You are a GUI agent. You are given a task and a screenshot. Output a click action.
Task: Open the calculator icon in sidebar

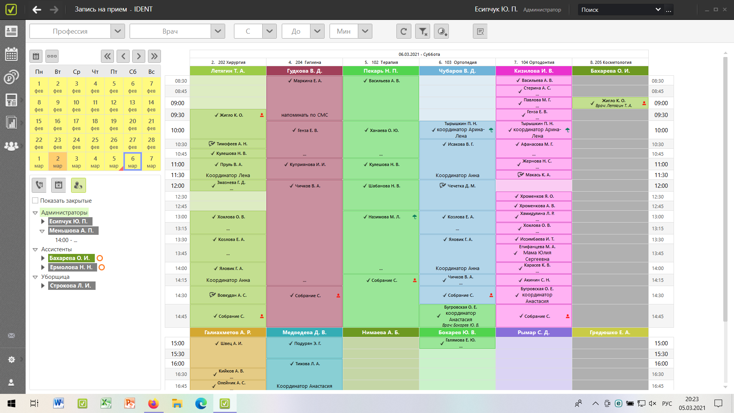tap(11, 100)
